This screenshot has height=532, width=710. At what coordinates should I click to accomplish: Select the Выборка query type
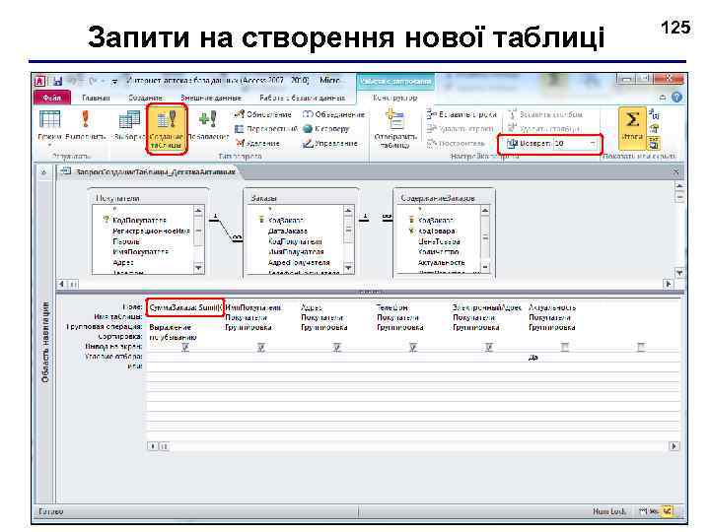click(129, 125)
